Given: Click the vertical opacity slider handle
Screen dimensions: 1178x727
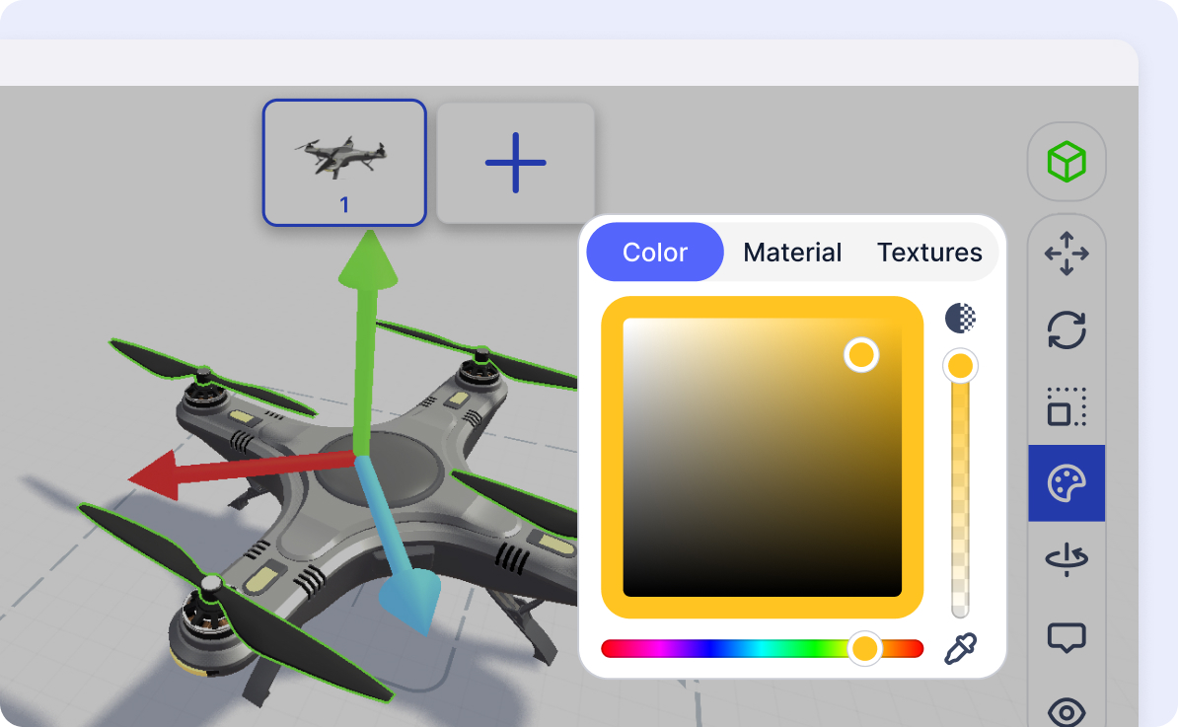Looking at the screenshot, I should coord(960,366).
